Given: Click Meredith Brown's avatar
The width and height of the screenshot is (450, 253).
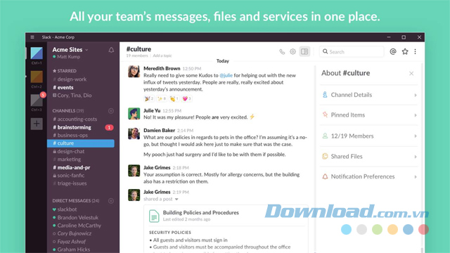Looking at the screenshot, I should coord(134,72).
